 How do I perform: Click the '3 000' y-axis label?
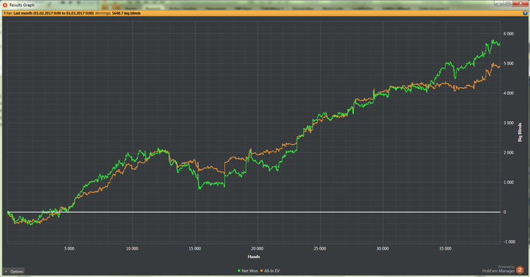point(508,123)
